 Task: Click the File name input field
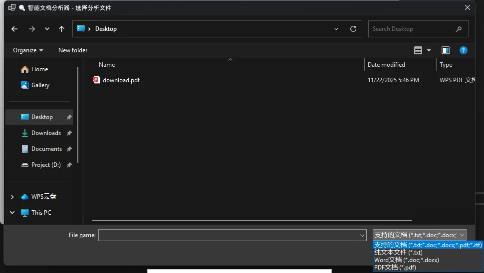229,235
